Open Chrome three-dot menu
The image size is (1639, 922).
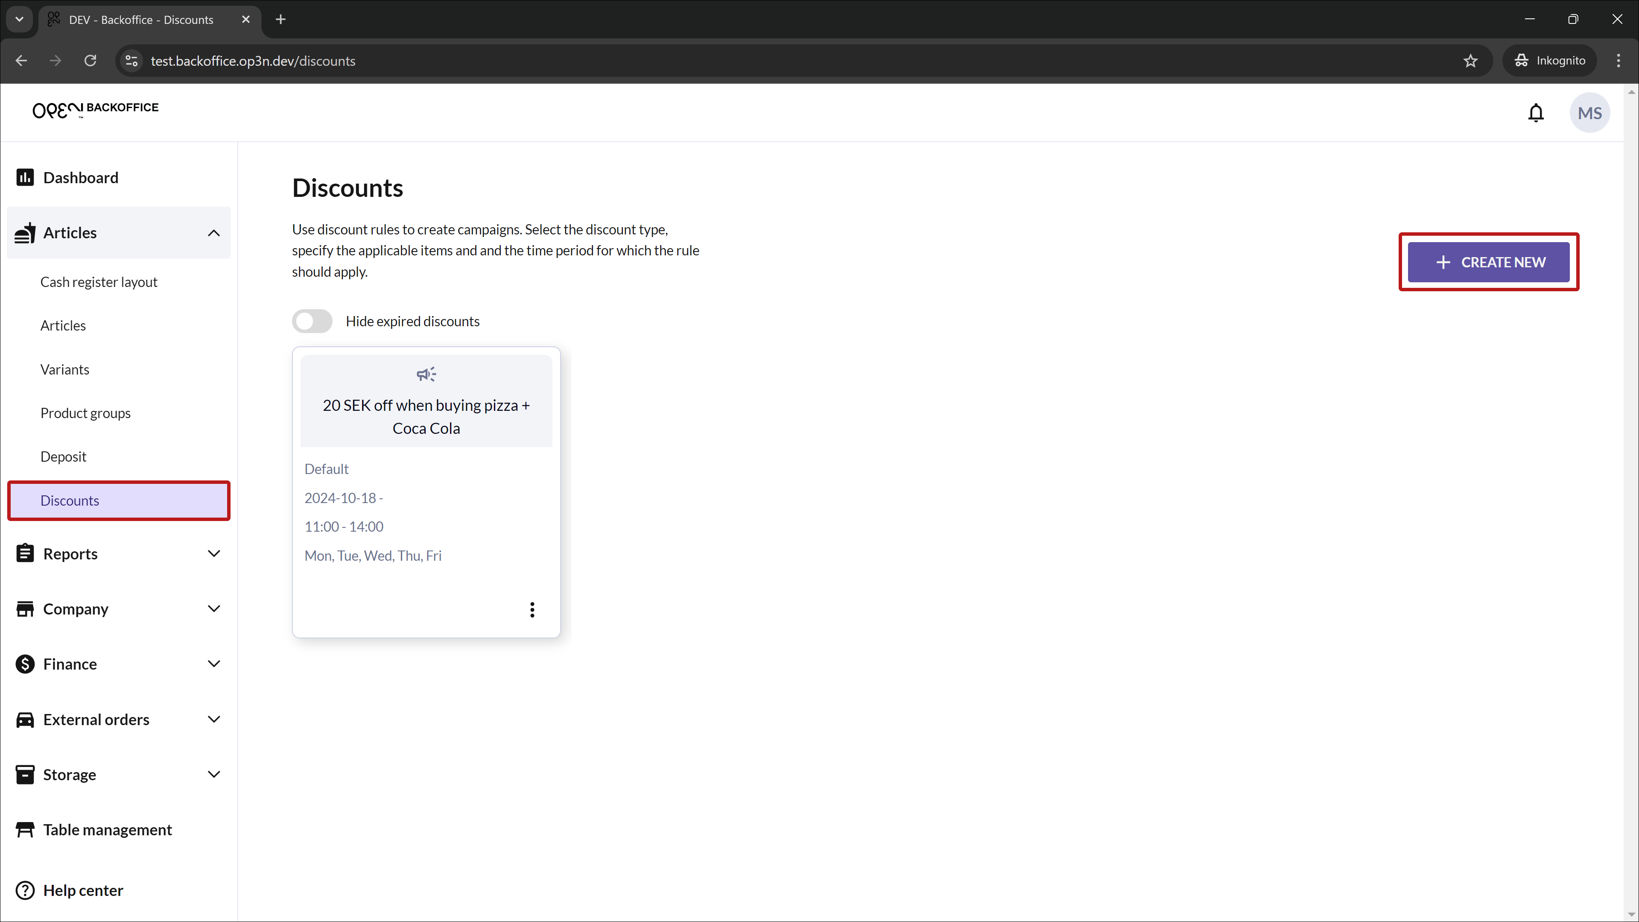click(x=1618, y=61)
